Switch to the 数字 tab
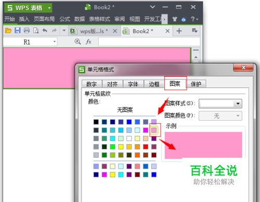 point(92,84)
